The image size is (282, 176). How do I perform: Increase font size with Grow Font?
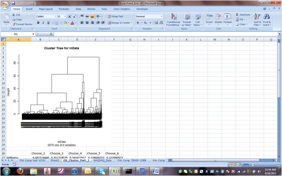pos(70,16)
